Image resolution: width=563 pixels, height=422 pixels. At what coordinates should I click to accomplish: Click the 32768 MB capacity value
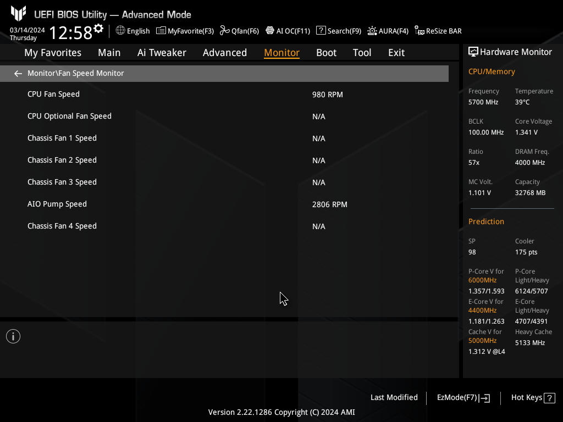point(531,193)
